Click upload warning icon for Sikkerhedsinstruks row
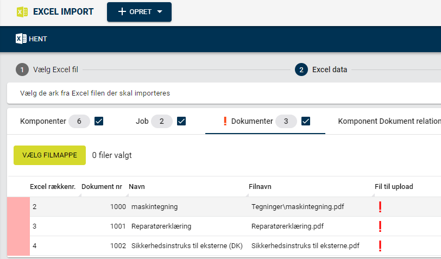The width and height of the screenshot is (441, 259). pos(380,246)
